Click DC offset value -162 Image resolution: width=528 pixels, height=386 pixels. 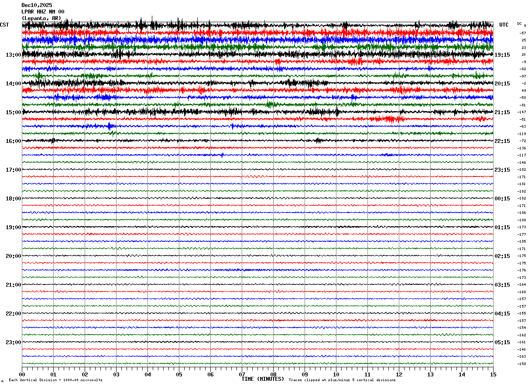[x=522, y=335]
